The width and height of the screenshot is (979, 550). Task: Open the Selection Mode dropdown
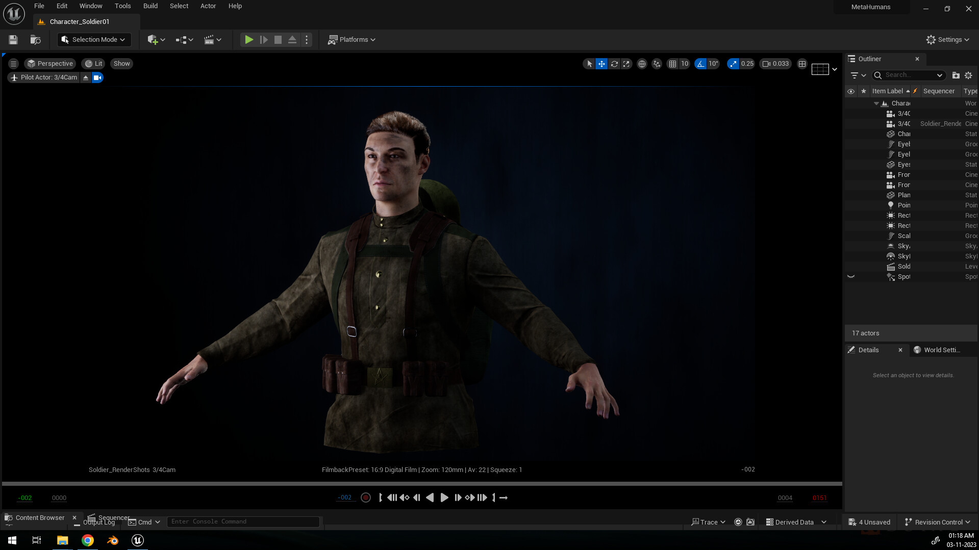(94, 39)
